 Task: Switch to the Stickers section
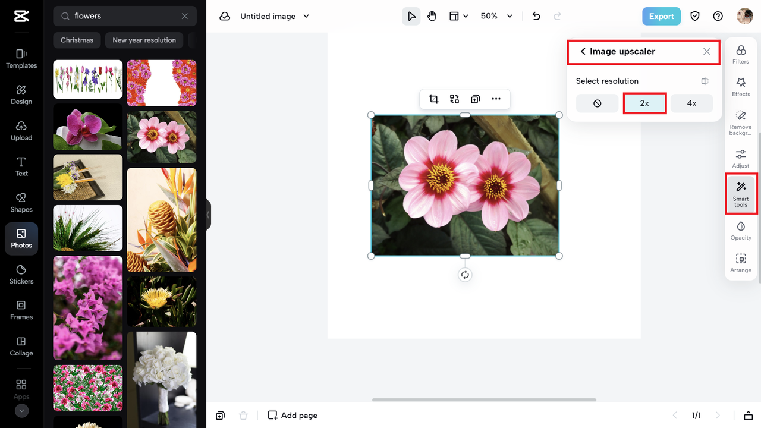pos(21,274)
